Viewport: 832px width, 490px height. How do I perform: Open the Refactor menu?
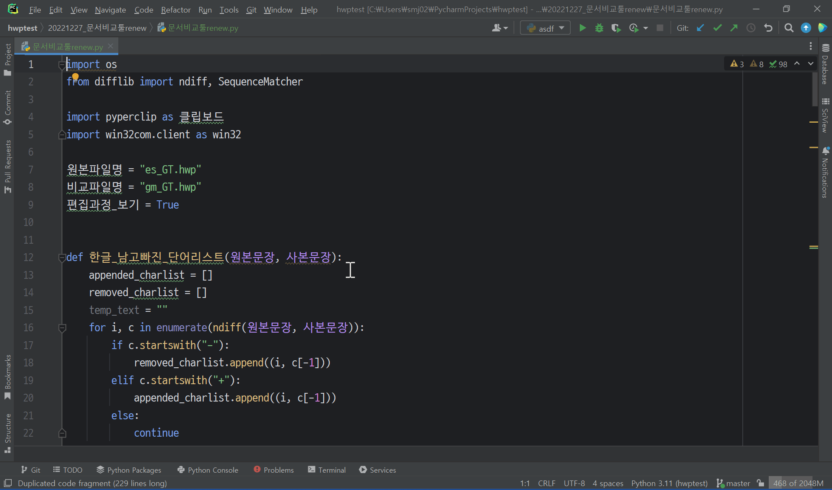pyautogui.click(x=175, y=10)
